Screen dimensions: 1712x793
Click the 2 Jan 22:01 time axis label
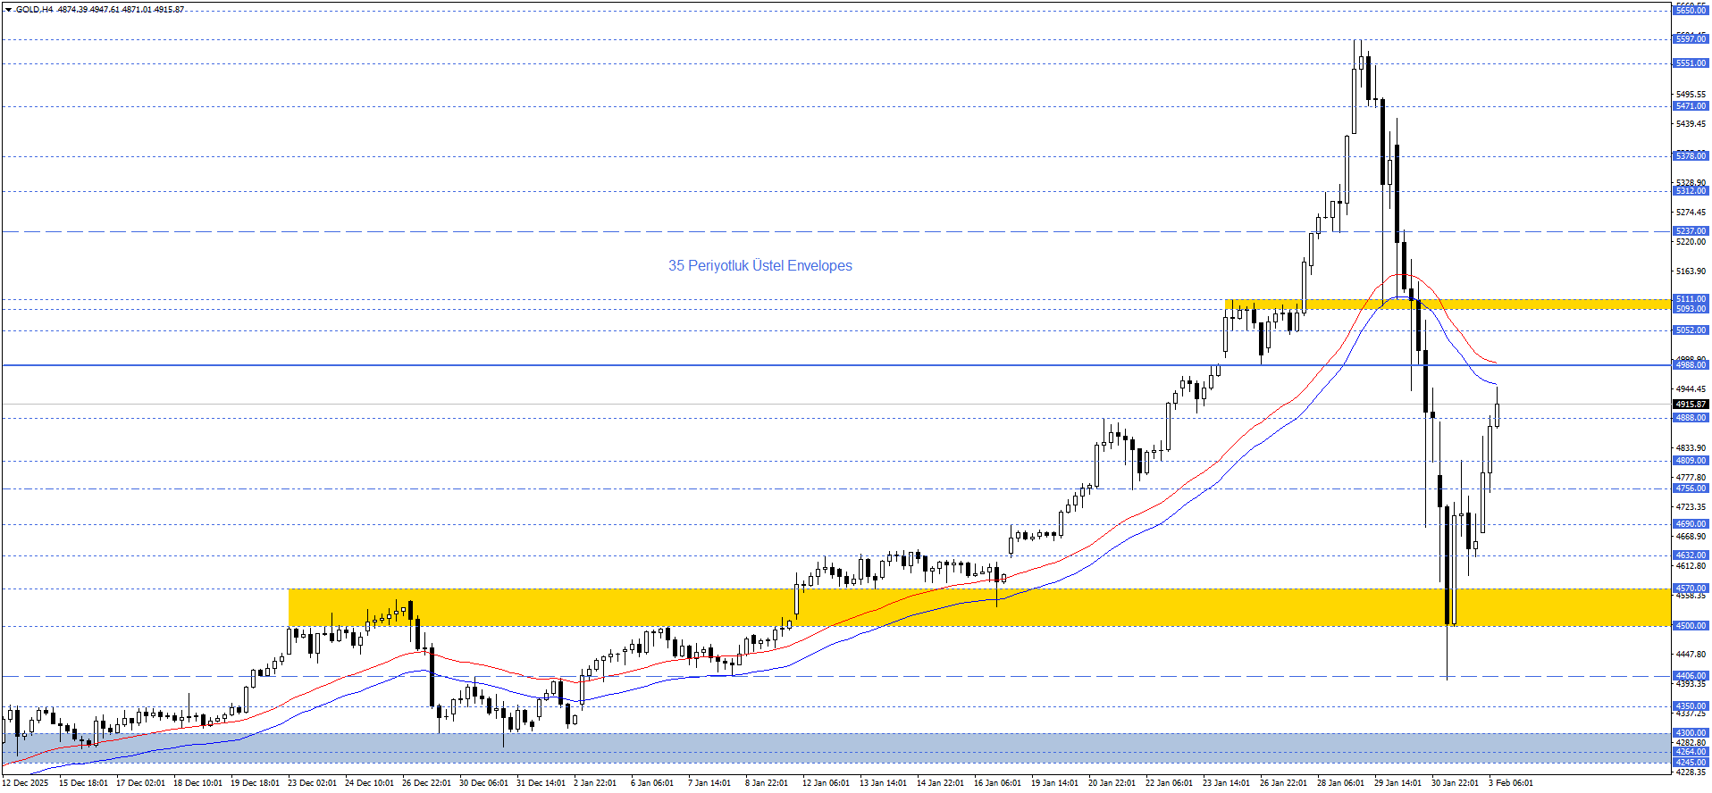point(595,783)
